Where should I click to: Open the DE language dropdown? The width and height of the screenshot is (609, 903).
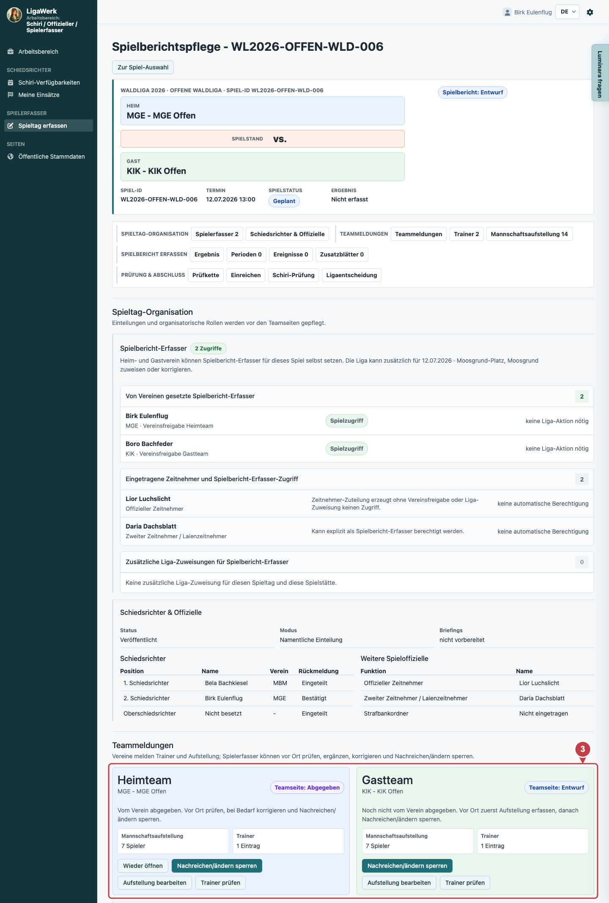click(568, 12)
